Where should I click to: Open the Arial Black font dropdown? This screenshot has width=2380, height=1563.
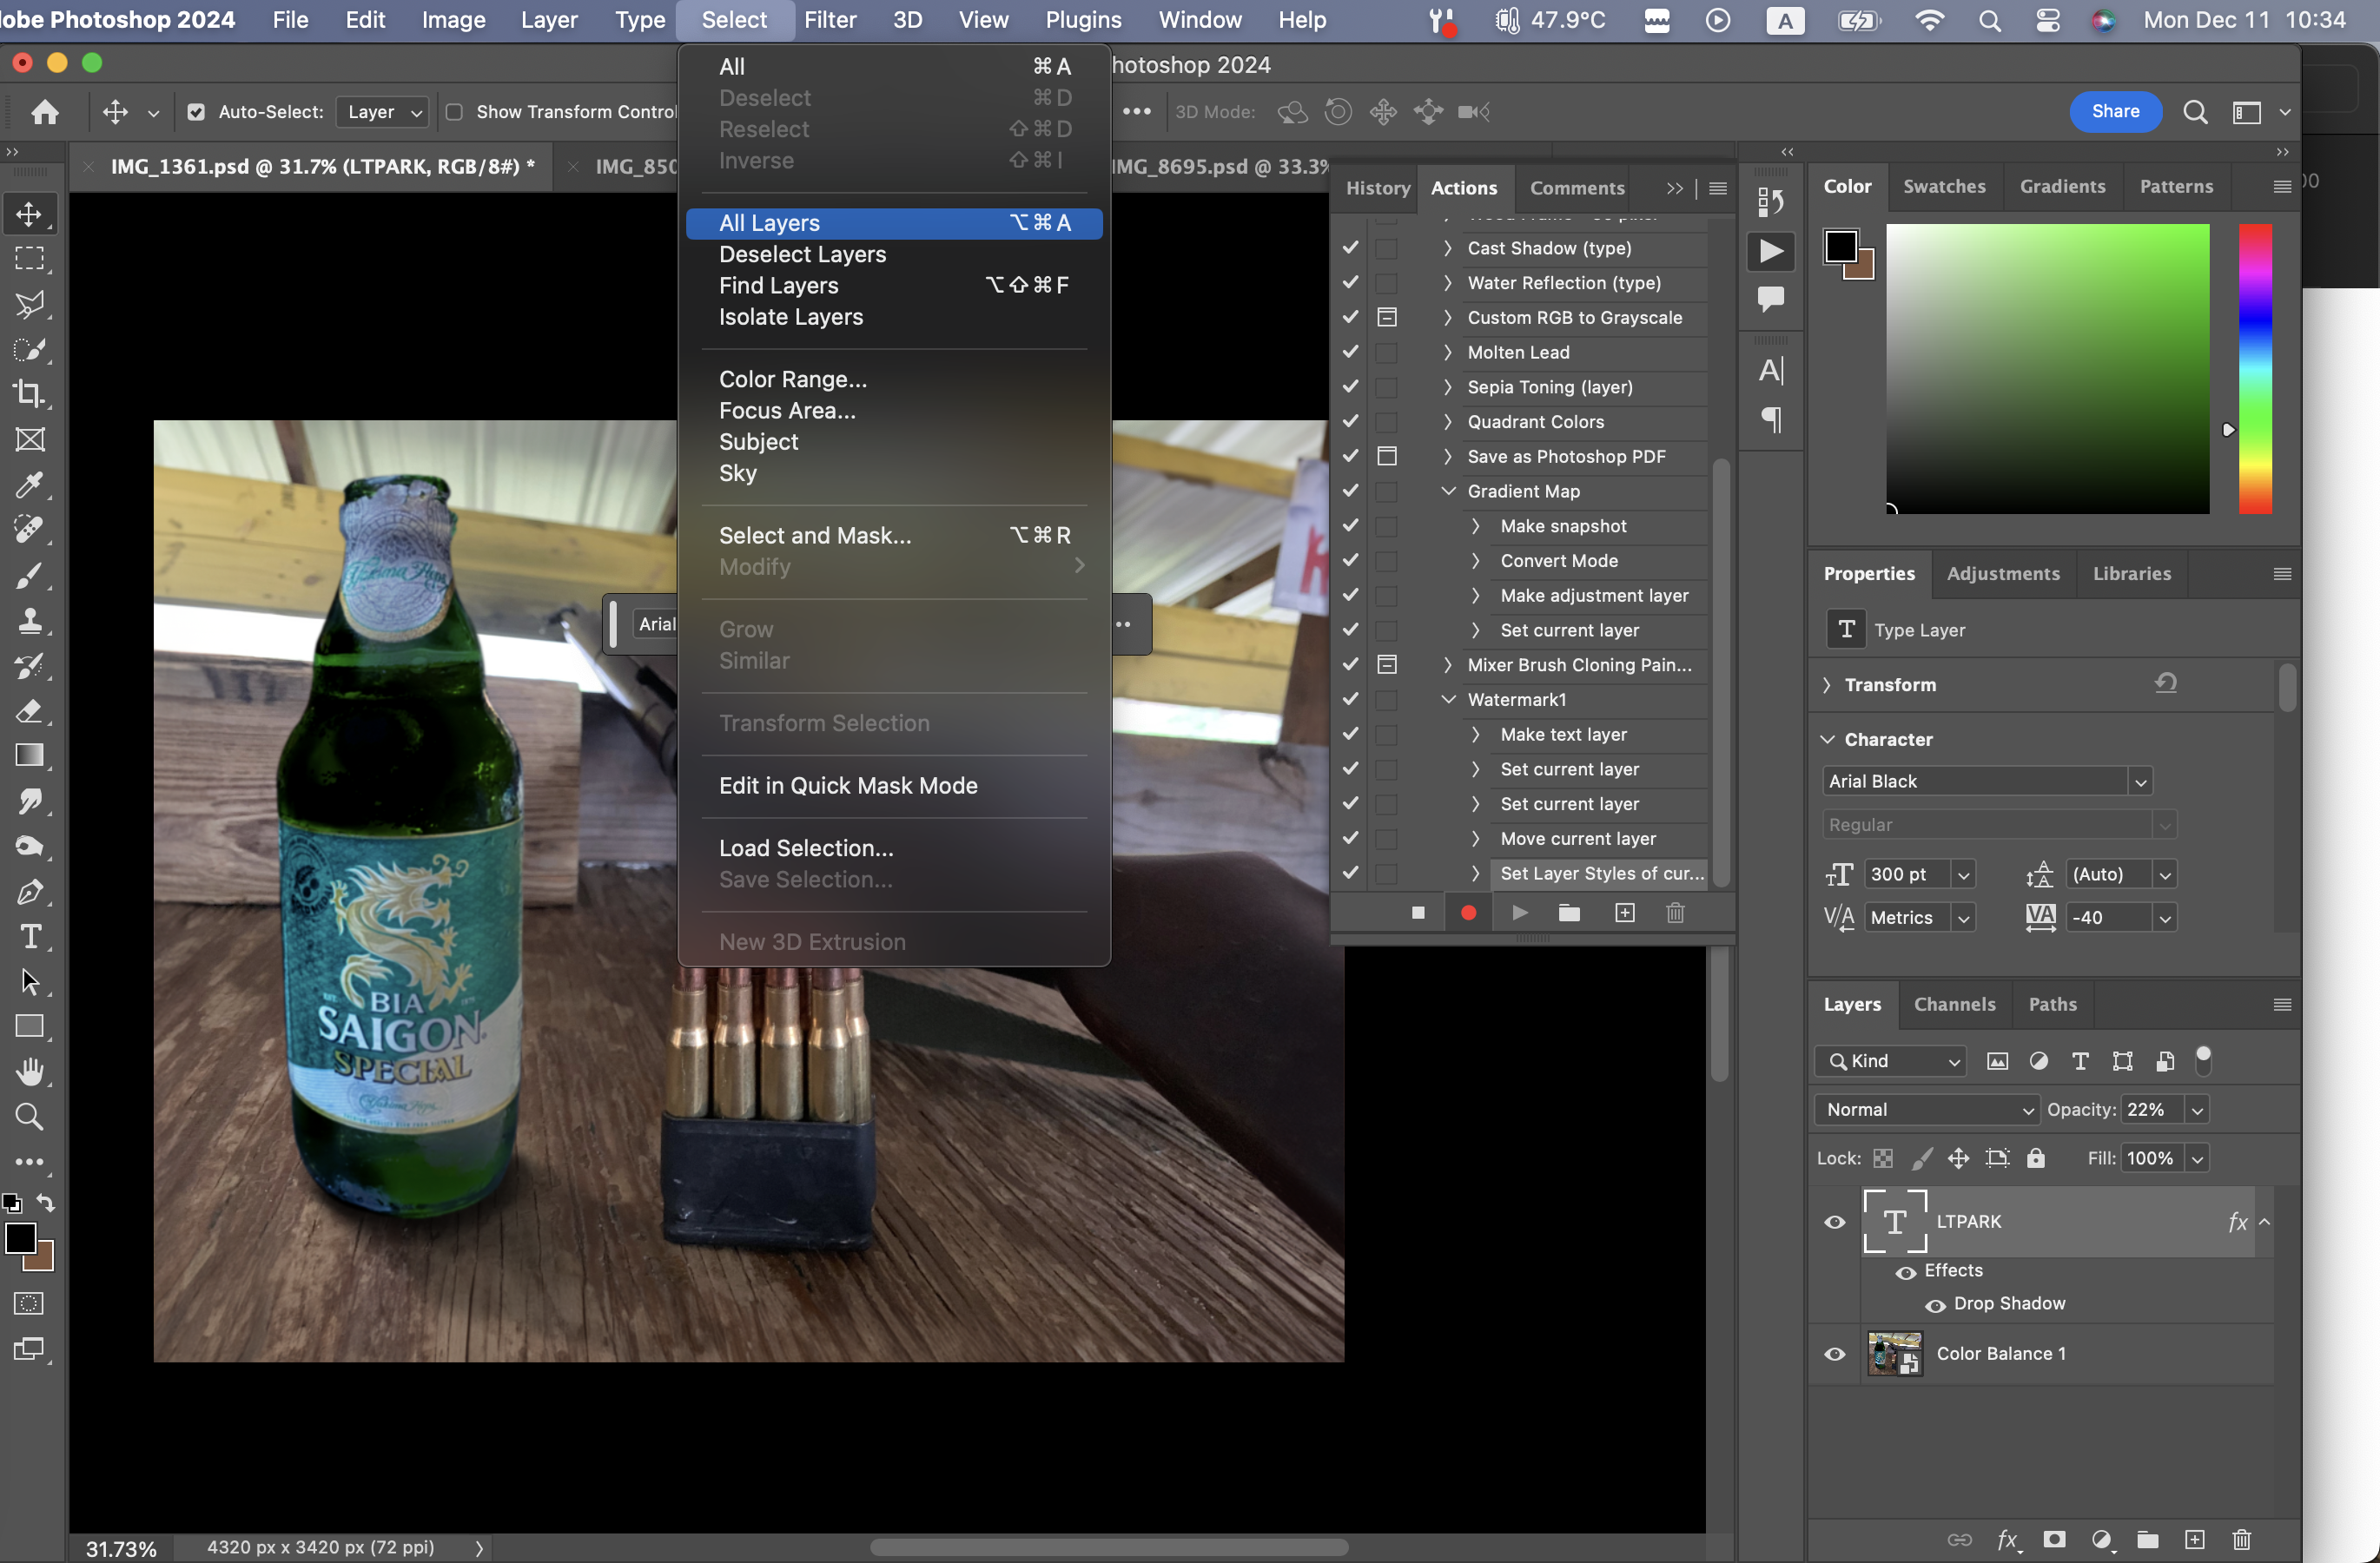2140,781
